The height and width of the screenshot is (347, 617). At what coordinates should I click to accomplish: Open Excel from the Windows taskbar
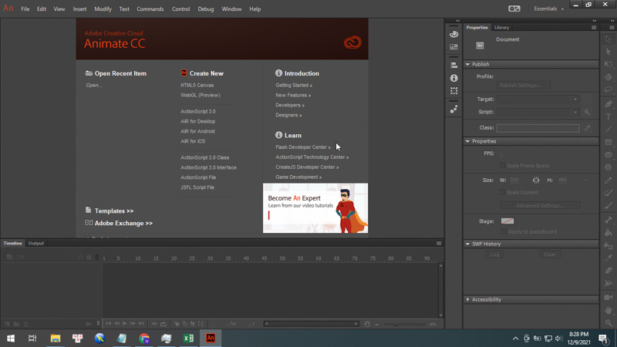point(188,338)
